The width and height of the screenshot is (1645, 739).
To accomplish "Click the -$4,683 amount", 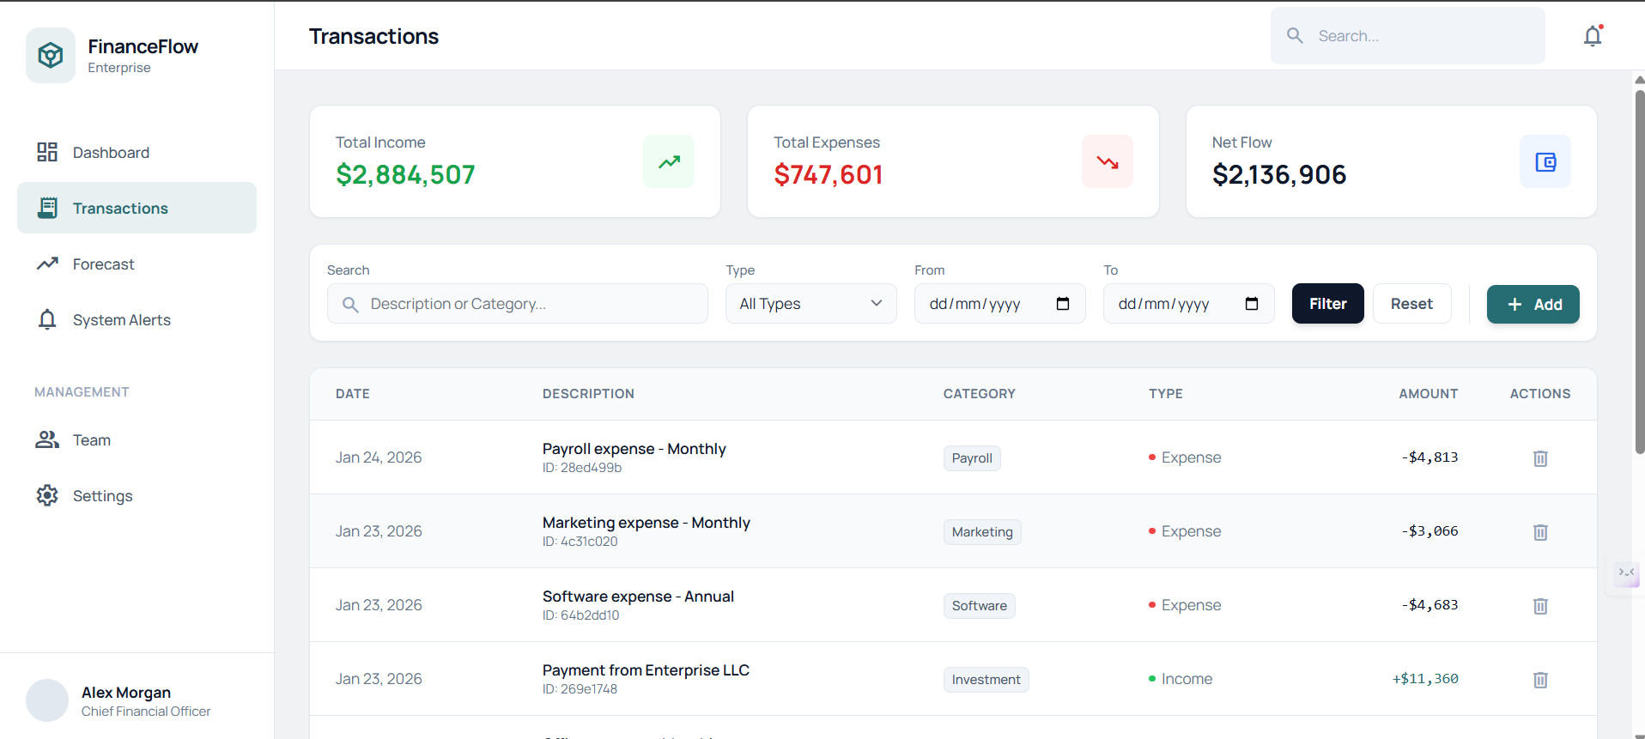I will point(1430,605).
